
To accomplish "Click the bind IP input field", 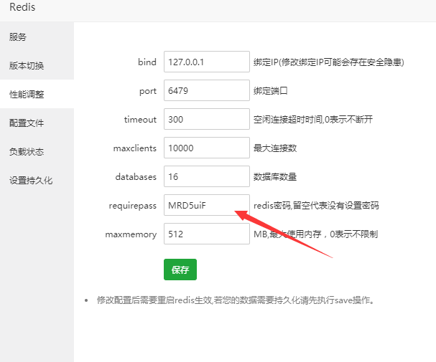I will [207, 62].
